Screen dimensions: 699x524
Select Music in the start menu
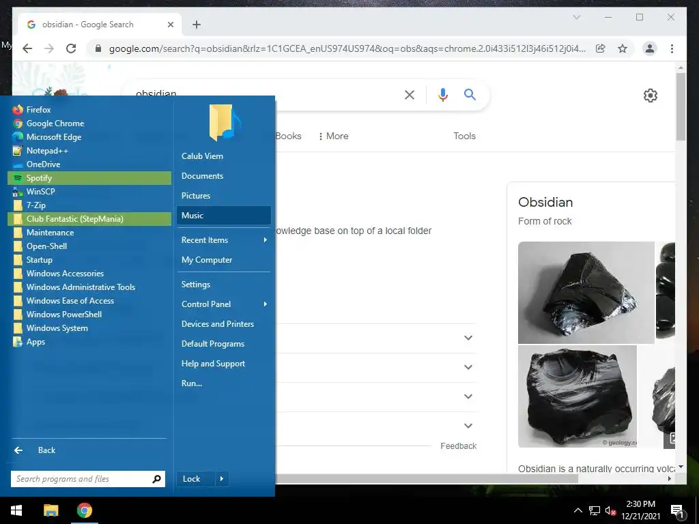point(224,215)
